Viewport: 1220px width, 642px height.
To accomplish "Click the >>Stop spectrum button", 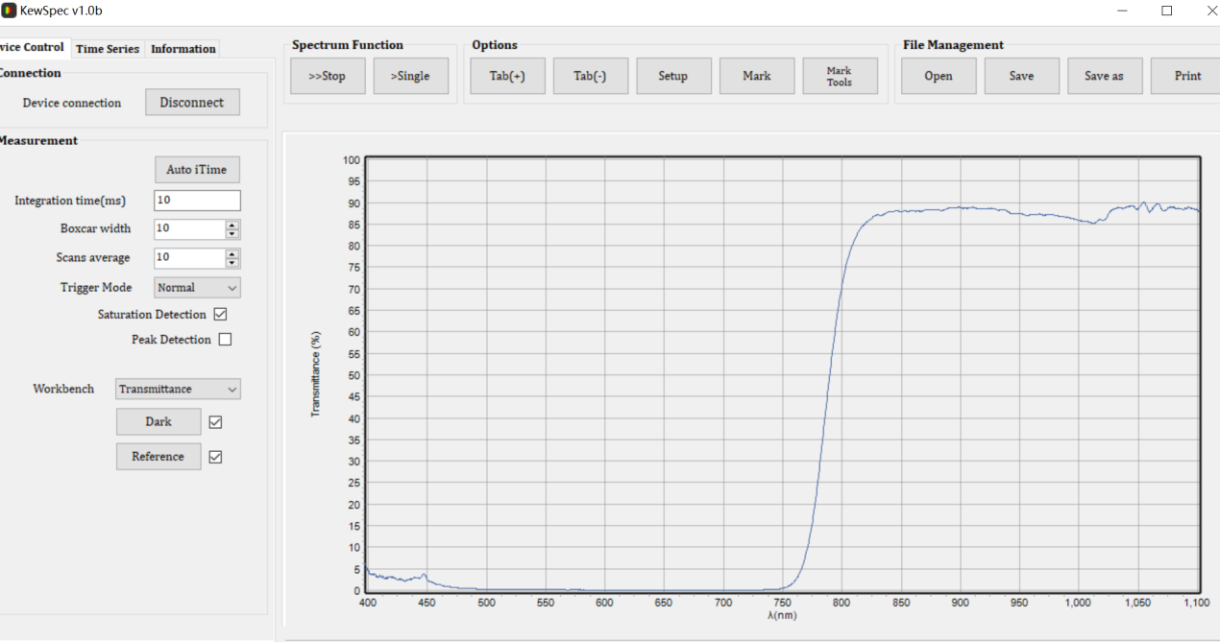I will pyautogui.click(x=328, y=77).
